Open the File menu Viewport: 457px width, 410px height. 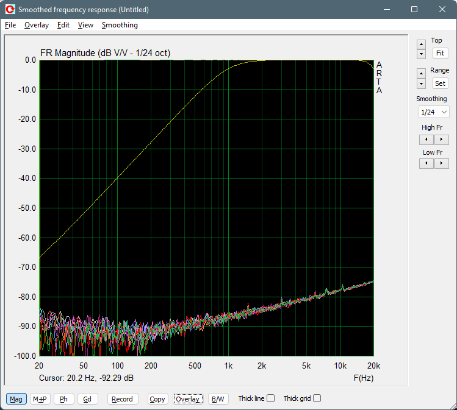pyautogui.click(x=10, y=25)
